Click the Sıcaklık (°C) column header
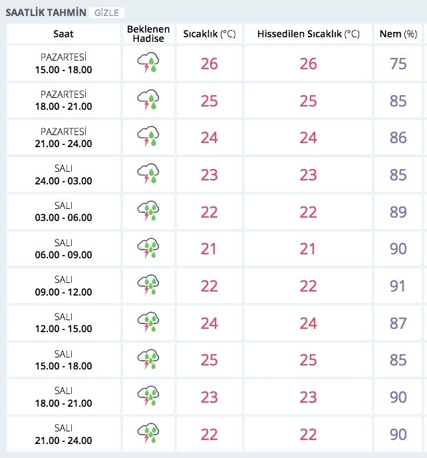Screen dimensions: 427x458 point(209,34)
